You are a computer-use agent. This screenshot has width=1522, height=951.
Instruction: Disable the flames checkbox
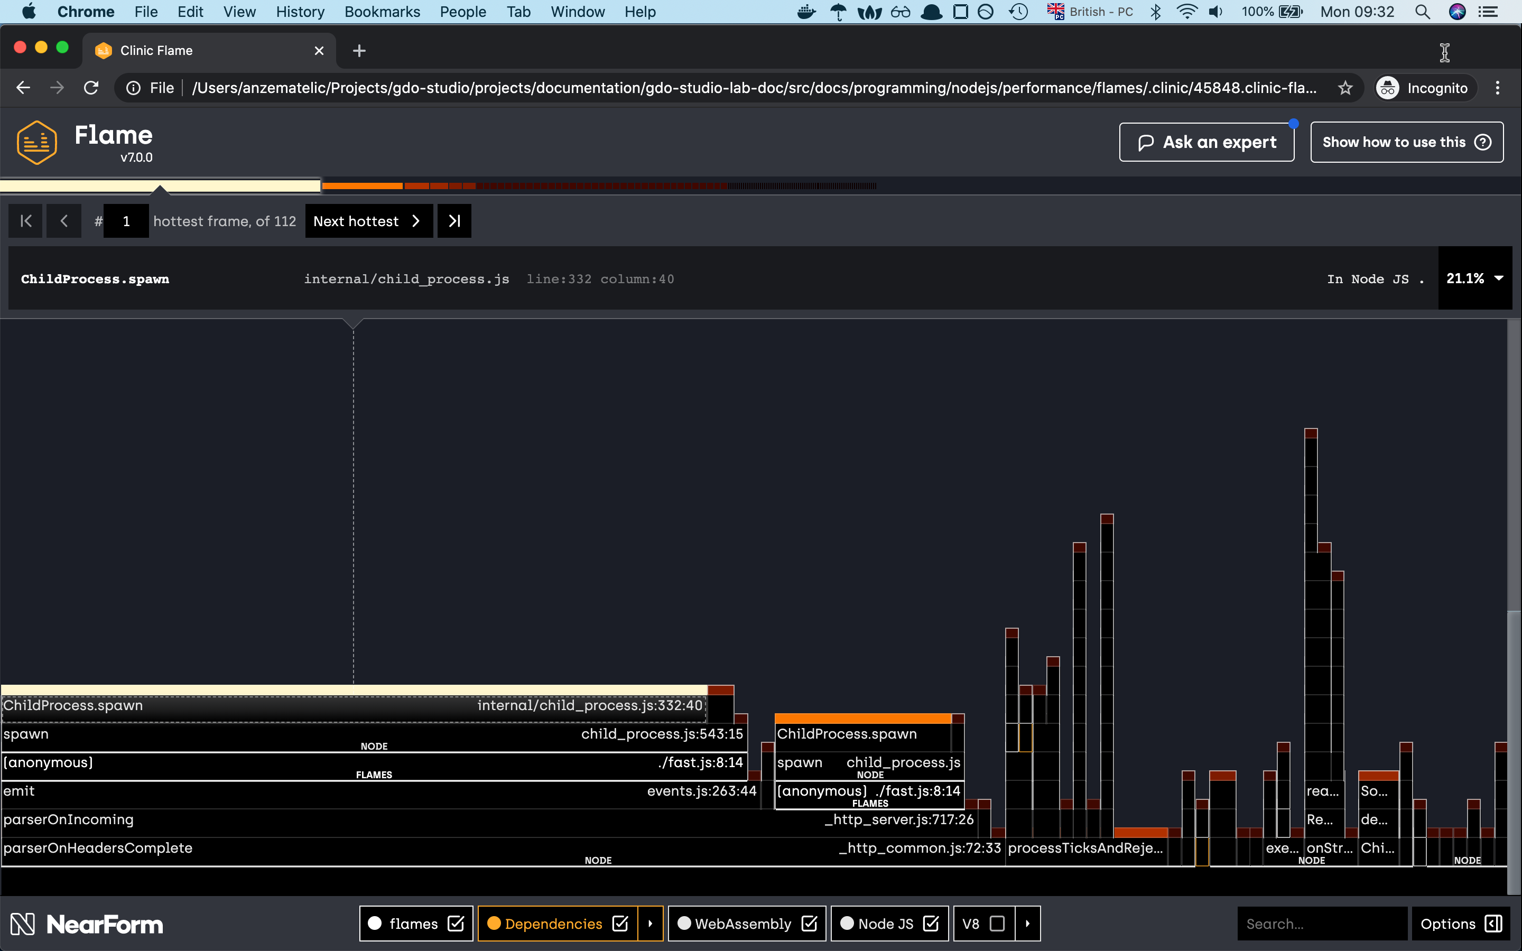[x=456, y=924]
